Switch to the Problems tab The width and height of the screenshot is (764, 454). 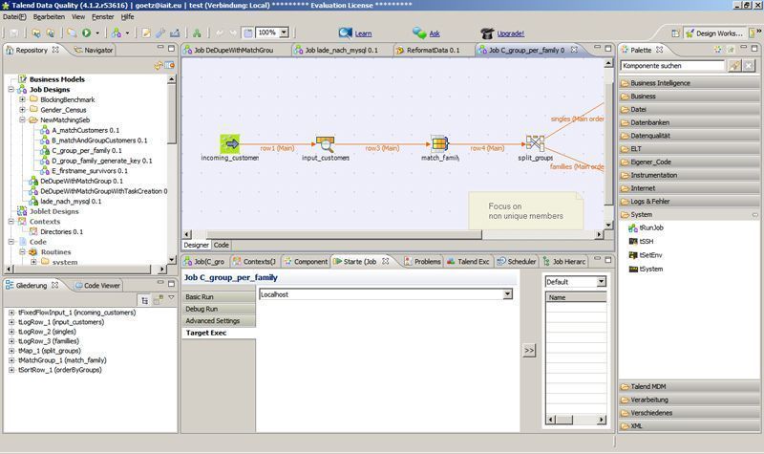[x=422, y=261]
